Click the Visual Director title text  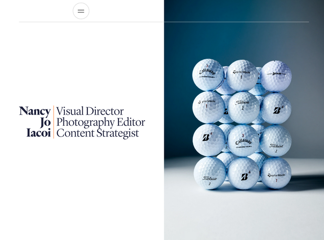pos(90,111)
